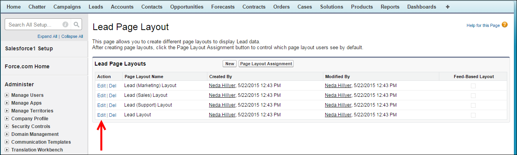Click Del for Lead (Support) Layout
The width and height of the screenshot is (517, 155).
tap(112, 105)
